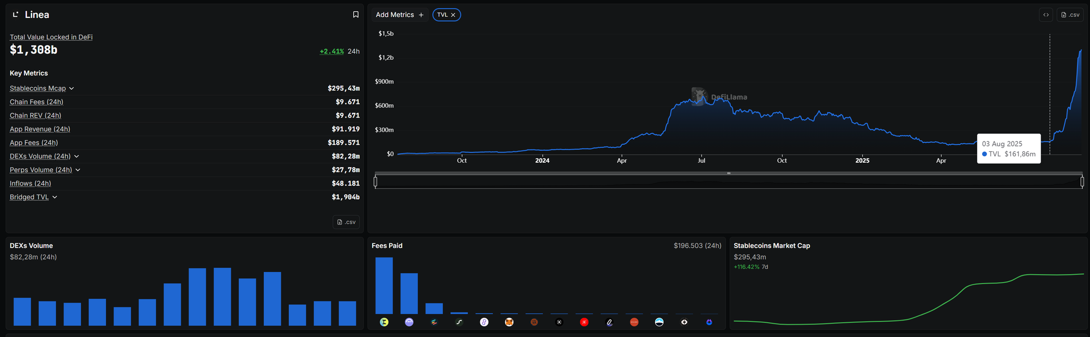
Task: Click Fees Paid panel title
Action: pyautogui.click(x=387, y=246)
